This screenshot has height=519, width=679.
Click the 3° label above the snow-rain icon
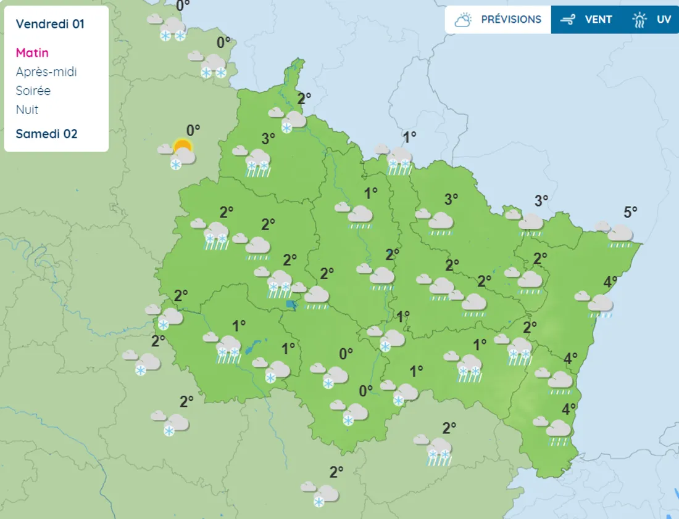tap(268, 139)
